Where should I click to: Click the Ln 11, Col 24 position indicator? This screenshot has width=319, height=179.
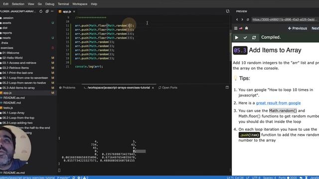tap(235, 178)
